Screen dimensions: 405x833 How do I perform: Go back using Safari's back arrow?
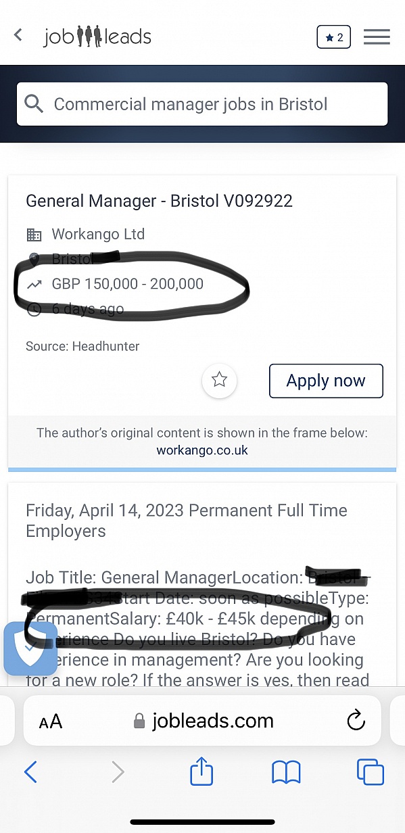[x=30, y=771]
